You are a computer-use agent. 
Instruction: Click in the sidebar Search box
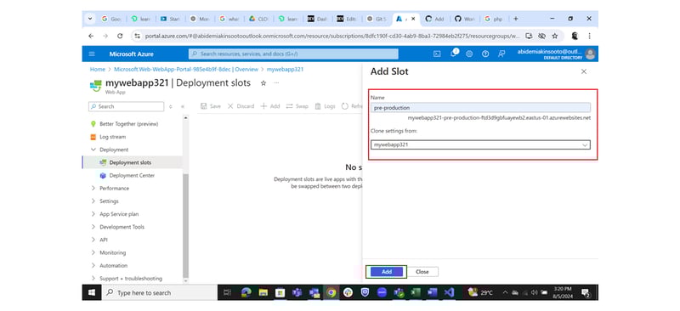(126, 106)
